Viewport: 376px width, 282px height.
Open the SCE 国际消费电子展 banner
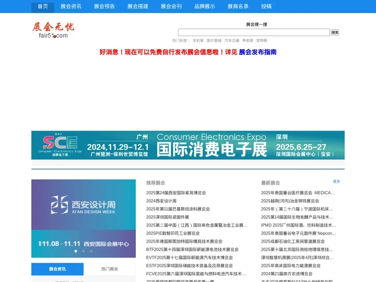[188, 145]
